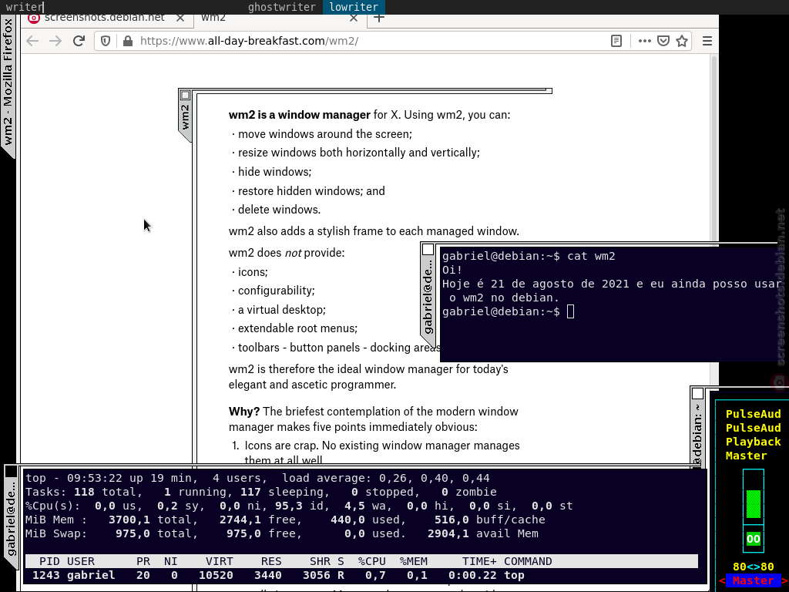The image size is (789, 592).
Task: Save the page to Pocket
Action: point(663,41)
